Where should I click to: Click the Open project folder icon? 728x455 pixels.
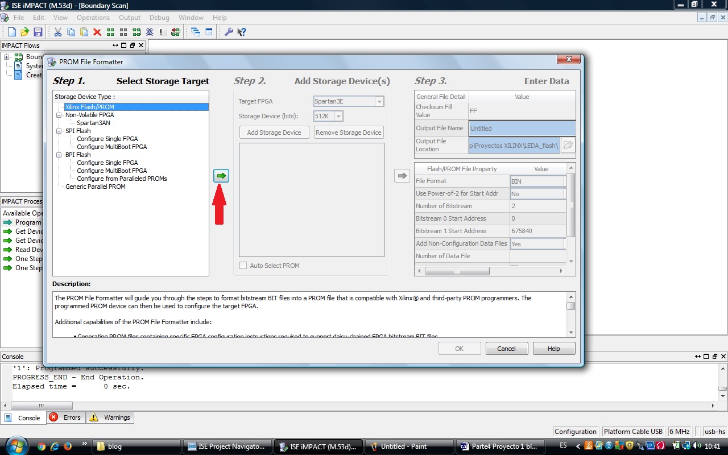click(25, 32)
